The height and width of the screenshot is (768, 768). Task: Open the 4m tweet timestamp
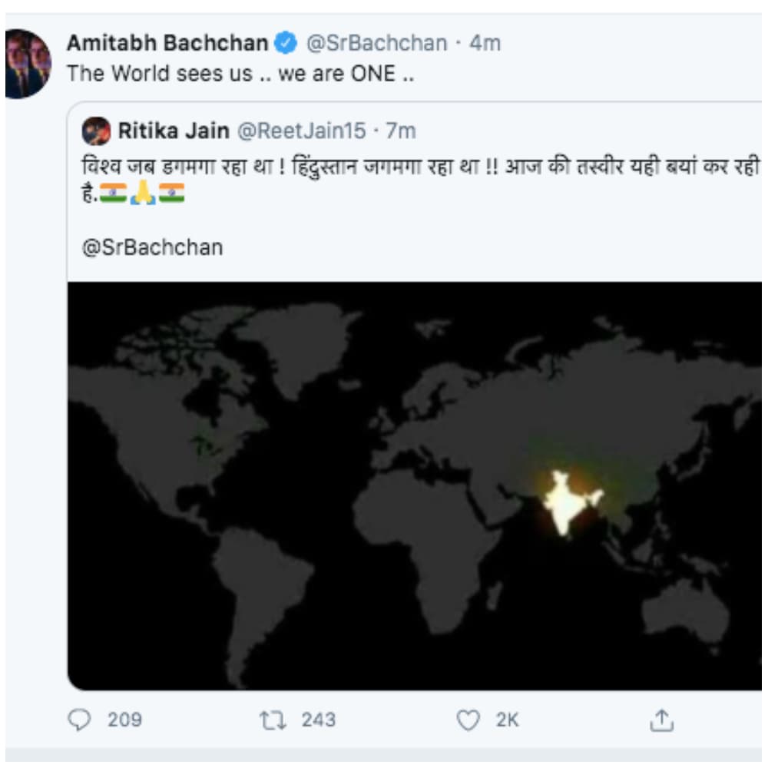coord(485,43)
